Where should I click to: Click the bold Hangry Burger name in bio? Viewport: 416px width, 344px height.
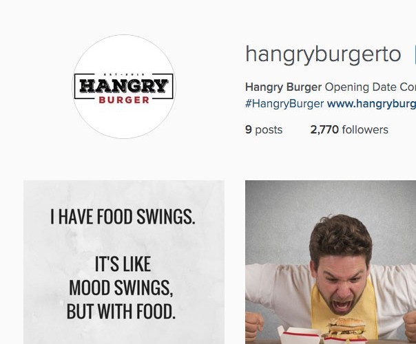click(x=283, y=87)
